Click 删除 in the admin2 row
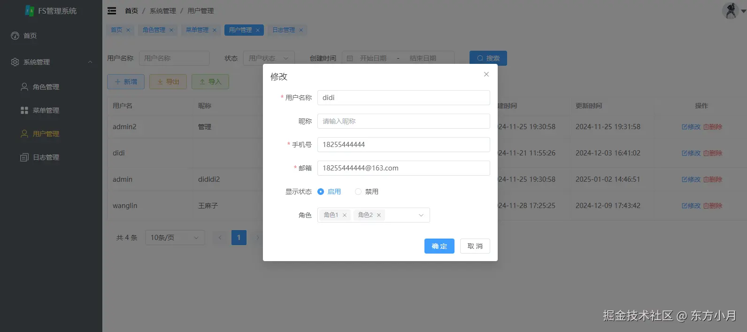 click(713, 127)
